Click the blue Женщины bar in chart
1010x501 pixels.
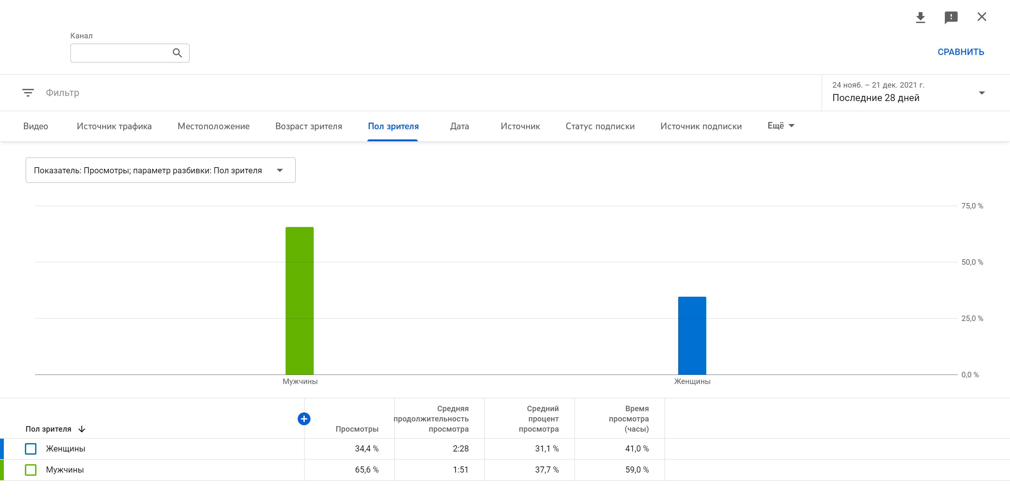pyautogui.click(x=692, y=335)
